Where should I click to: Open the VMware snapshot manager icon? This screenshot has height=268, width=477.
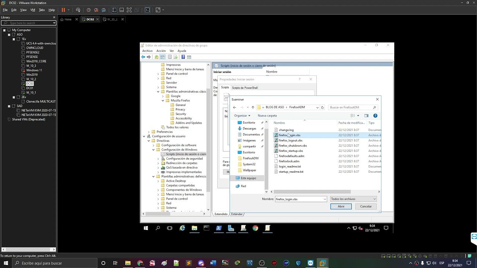(104, 10)
